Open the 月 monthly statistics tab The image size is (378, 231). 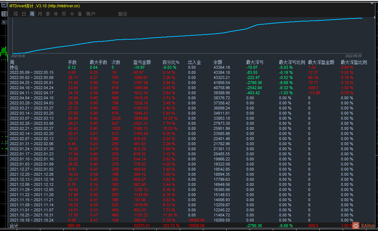(x=40, y=14)
